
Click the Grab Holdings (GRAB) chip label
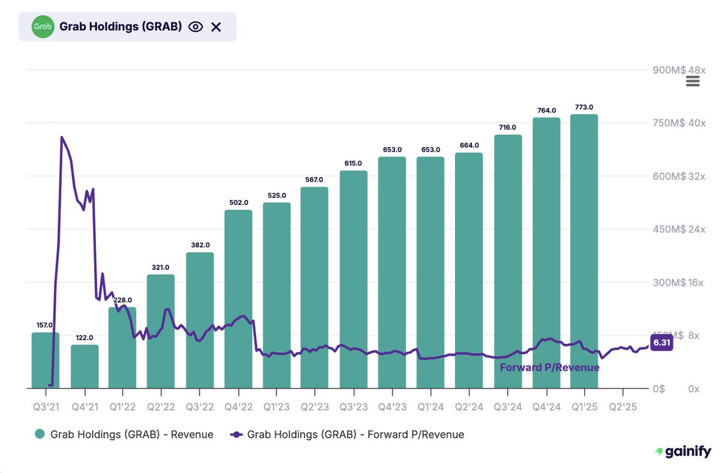click(121, 27)
